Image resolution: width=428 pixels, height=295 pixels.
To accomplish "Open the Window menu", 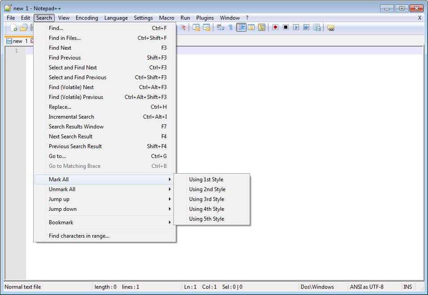I will pos(230,18).
